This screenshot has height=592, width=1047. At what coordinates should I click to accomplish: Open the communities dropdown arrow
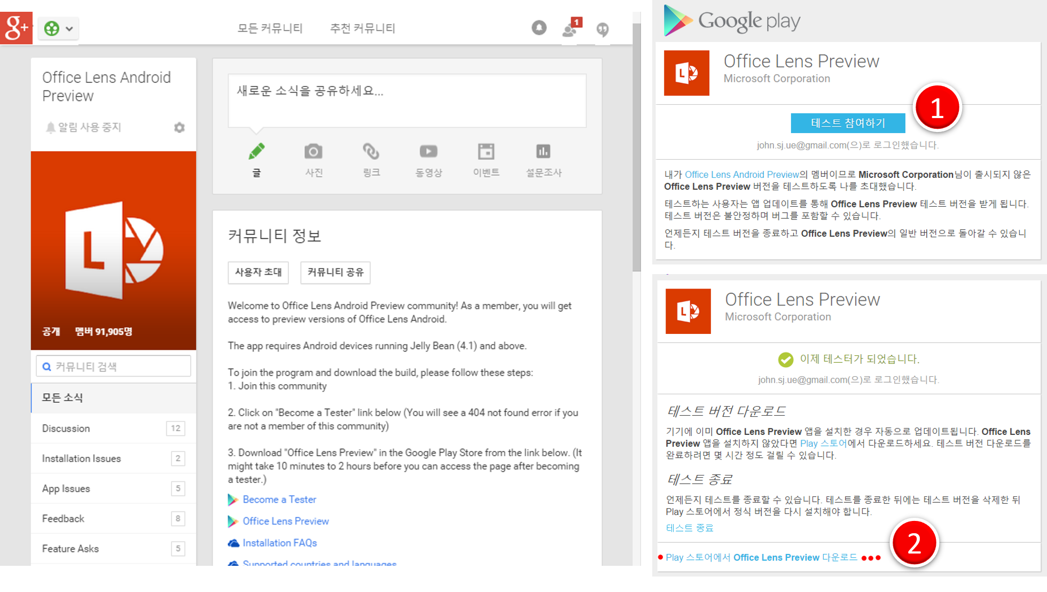tap(69, 29)
